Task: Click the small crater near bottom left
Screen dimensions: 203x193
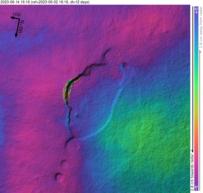Action: click(59, 177)
